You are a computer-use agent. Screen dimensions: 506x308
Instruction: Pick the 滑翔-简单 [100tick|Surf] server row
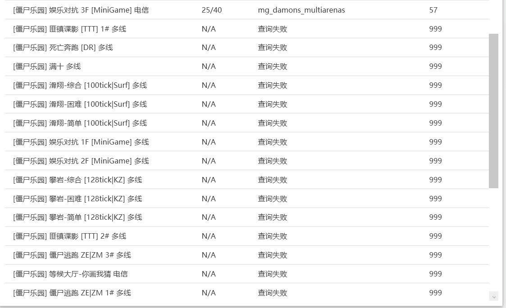pos(80,123)
